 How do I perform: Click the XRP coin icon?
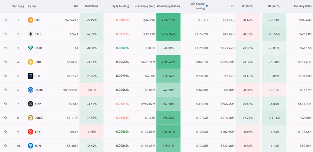click(31, 104)
